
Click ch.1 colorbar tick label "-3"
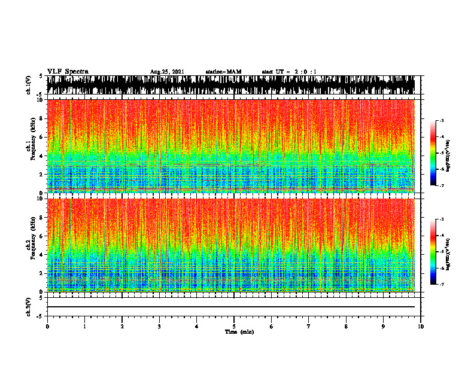(441, 121)
